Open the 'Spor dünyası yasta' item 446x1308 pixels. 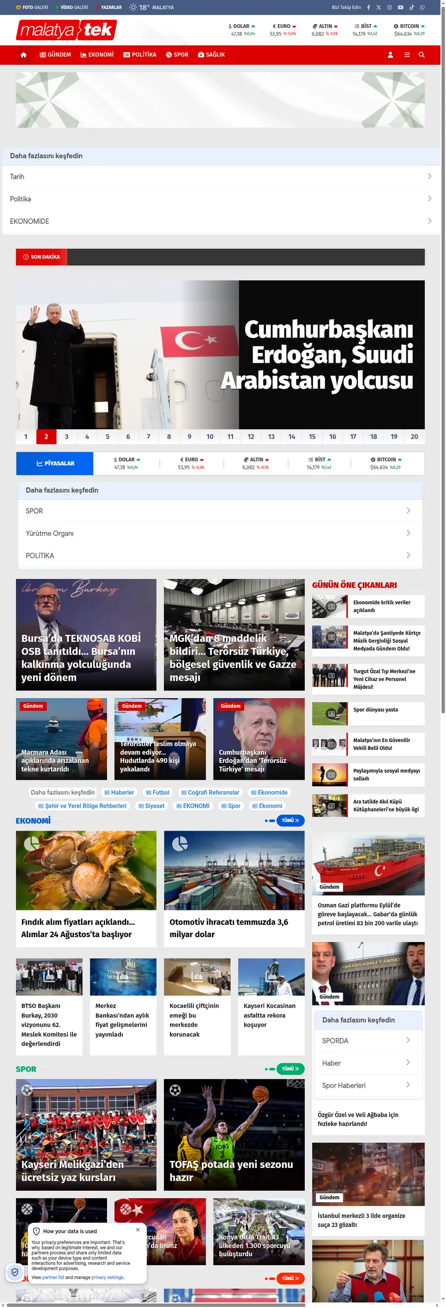369,713
